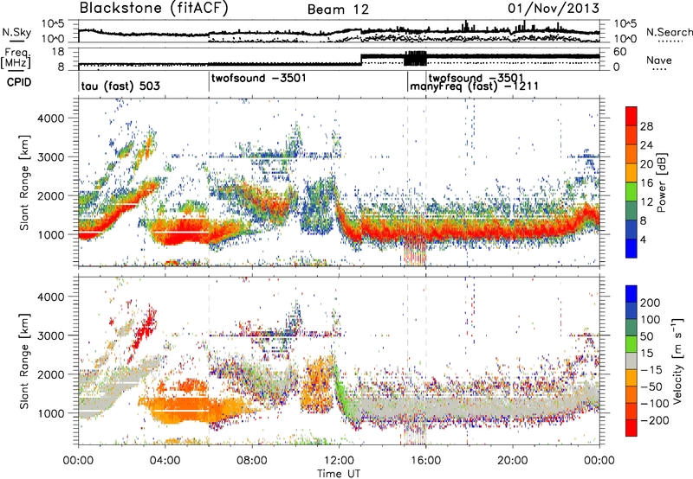This screenshot has height=479, width=693.
Task: Select the 'Beam 12' heading text
Action: pyautogui.click(x=338, y=10)
